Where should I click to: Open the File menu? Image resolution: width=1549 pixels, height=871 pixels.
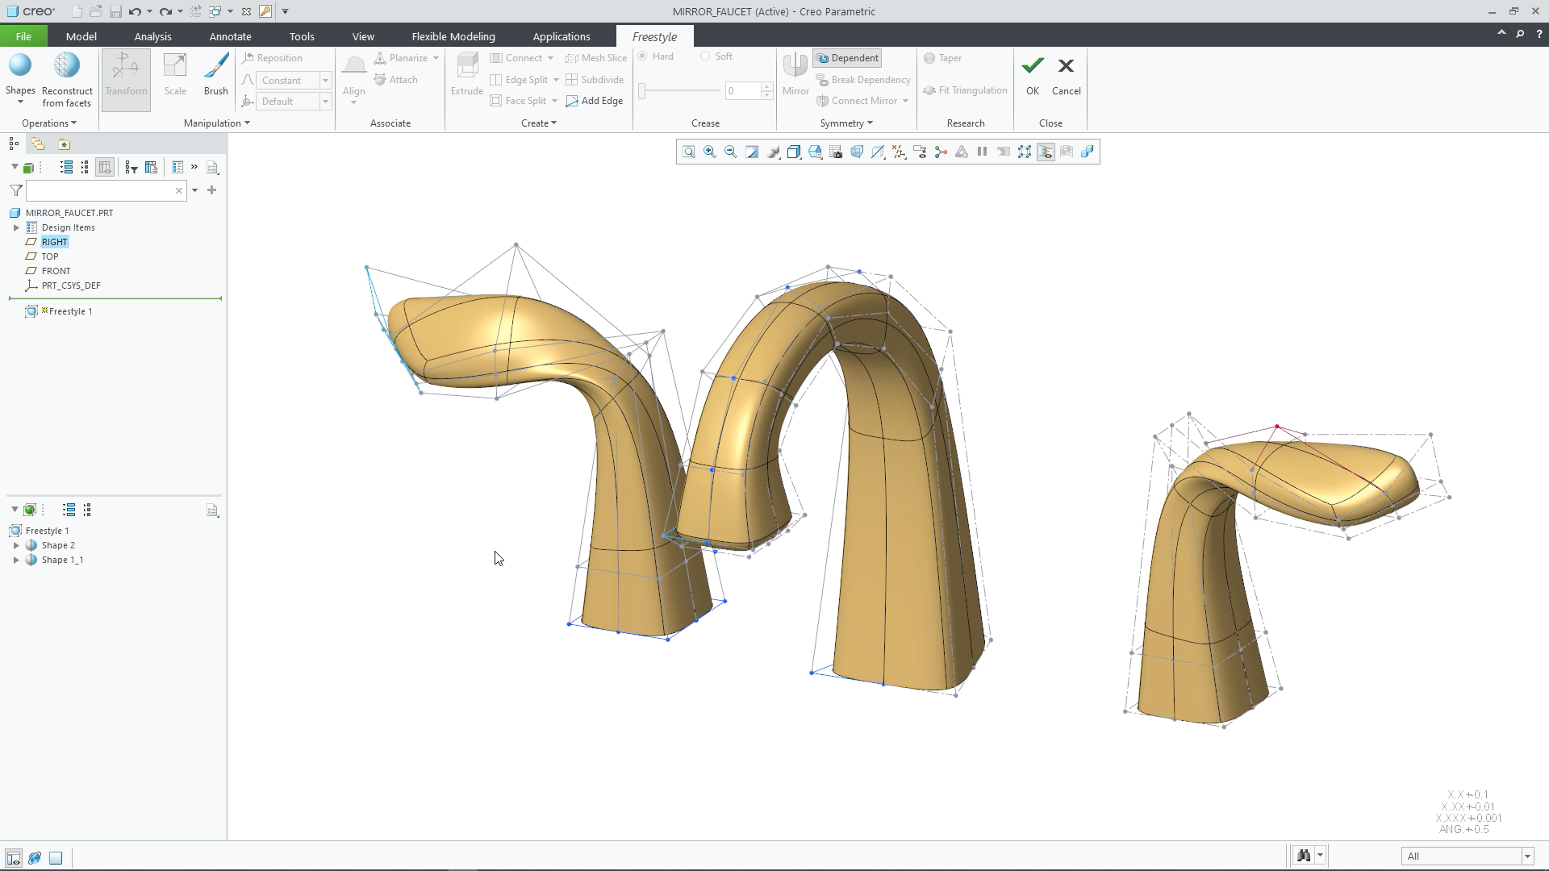coord(23,36)
